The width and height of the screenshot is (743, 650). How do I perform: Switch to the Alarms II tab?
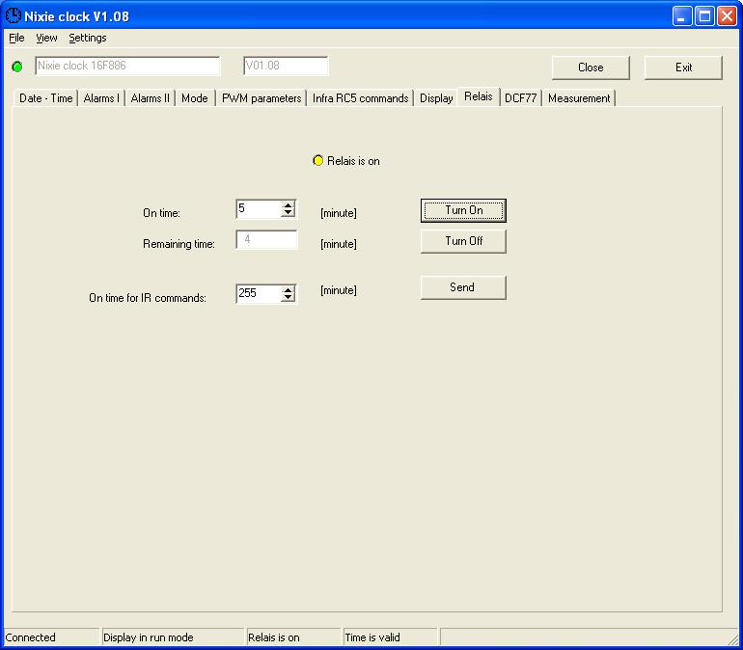pyautogui.click(x=150, y=98)
